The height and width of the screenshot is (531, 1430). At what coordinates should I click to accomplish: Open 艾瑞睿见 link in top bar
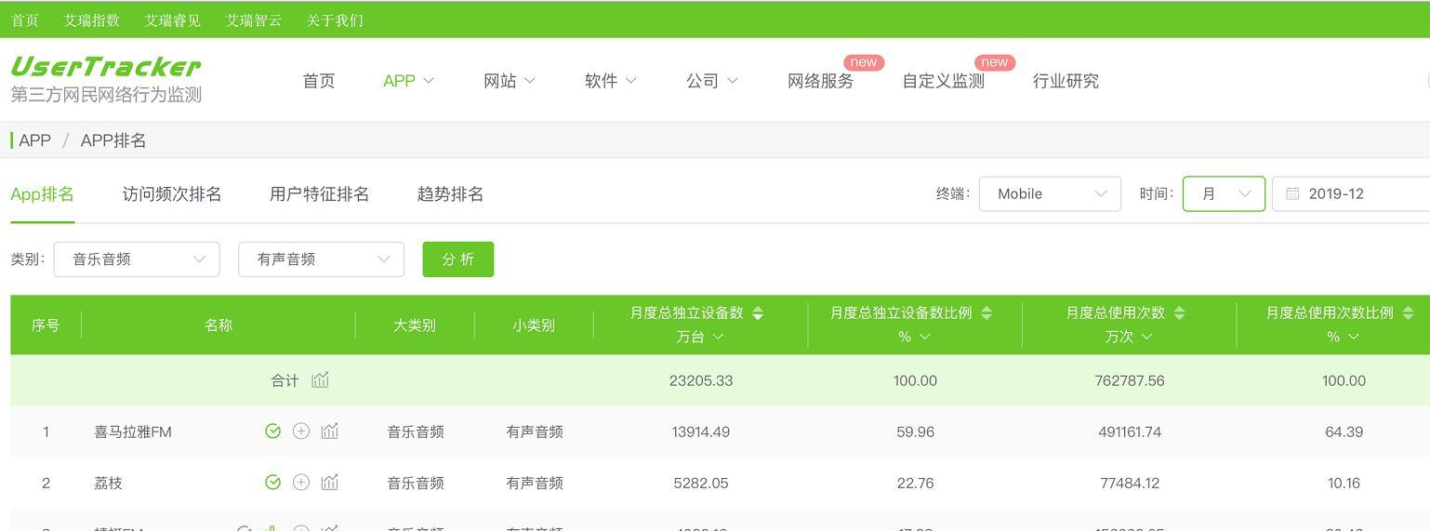pos(173,20)
